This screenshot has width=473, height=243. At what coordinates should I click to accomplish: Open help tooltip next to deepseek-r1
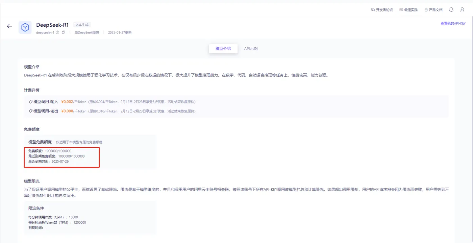57,33
